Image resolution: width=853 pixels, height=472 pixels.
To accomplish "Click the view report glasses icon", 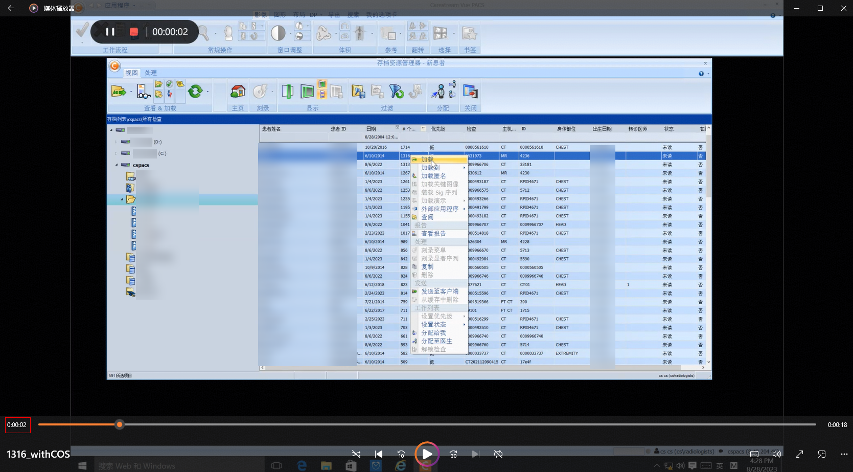I will click(x=143, y=92).
